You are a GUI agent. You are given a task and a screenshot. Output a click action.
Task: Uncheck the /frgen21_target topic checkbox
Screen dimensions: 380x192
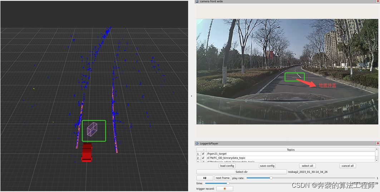click(203, 154)
